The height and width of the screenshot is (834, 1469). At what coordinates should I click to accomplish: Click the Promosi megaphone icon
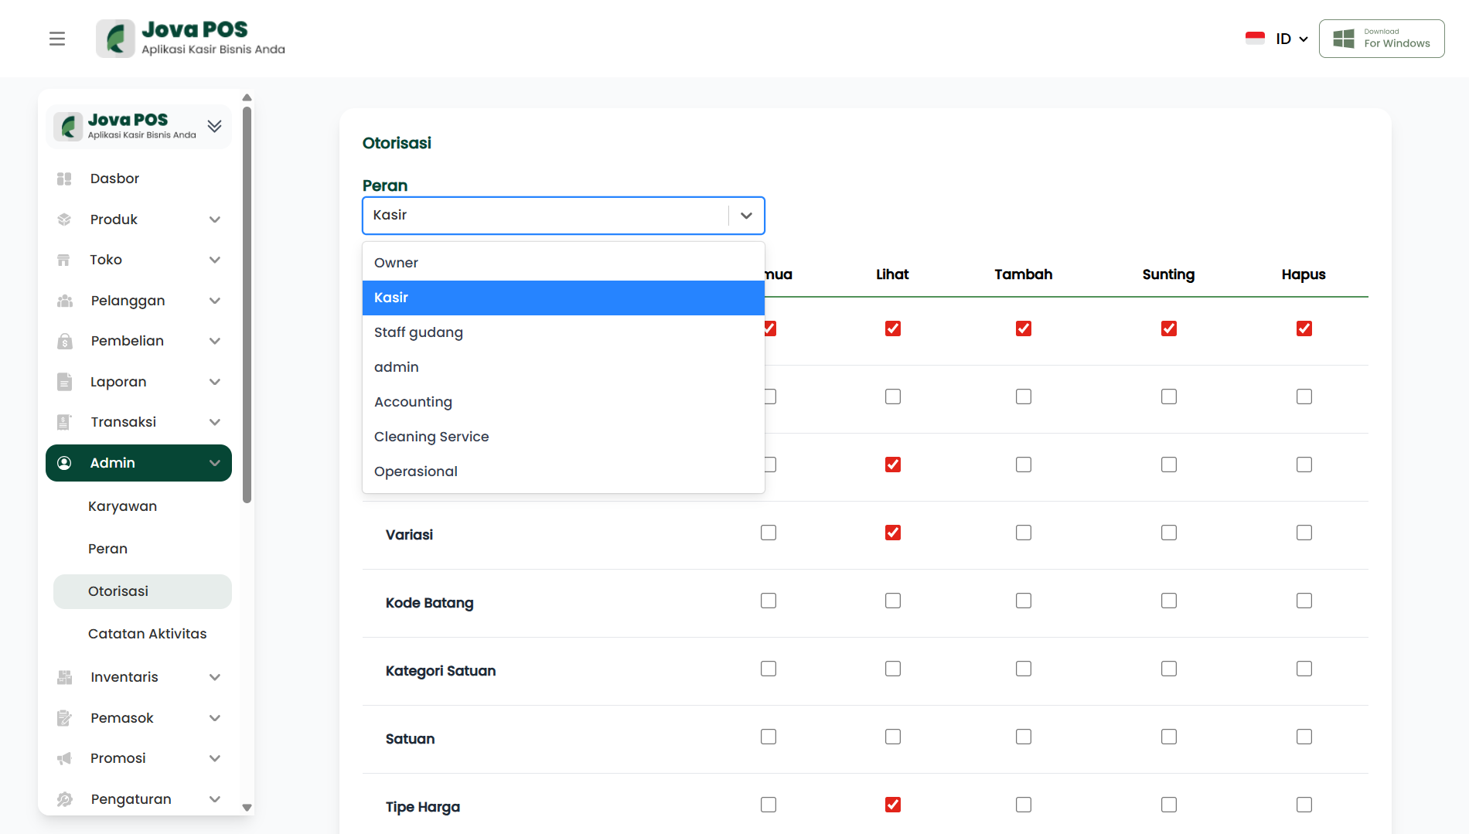click(64, 758)
